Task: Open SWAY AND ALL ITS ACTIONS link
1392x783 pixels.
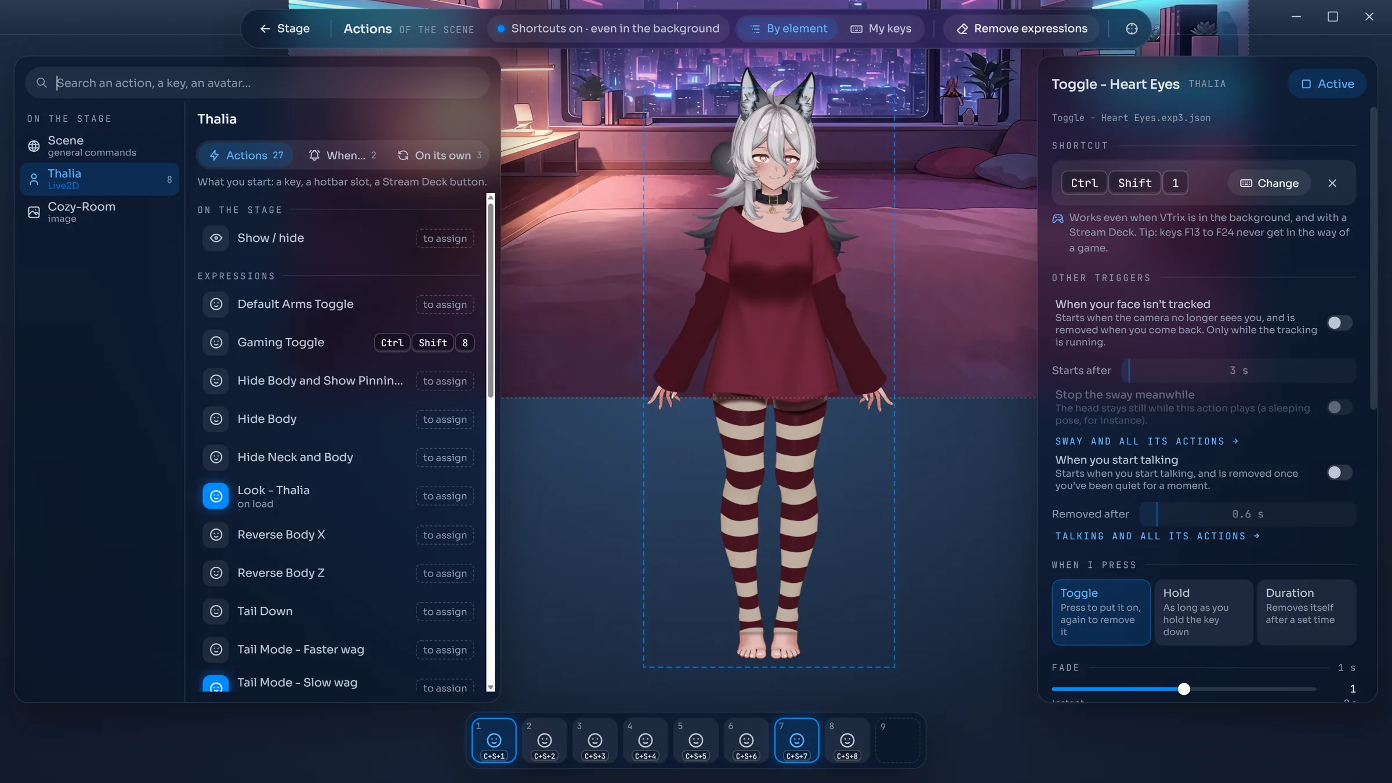Action: point(1147,441)
